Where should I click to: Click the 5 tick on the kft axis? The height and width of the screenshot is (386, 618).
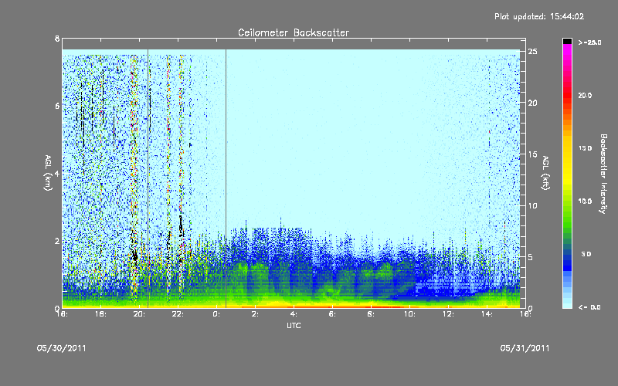coord(531,257)
